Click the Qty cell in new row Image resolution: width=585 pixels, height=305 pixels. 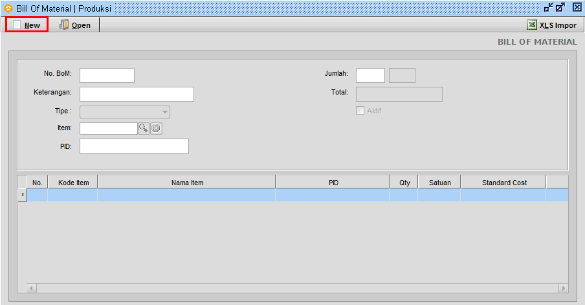404,196
